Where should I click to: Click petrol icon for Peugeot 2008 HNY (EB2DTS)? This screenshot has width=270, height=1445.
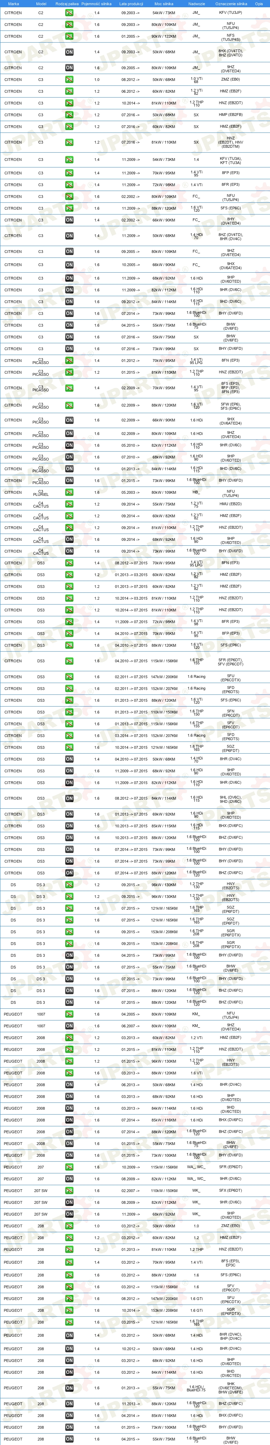pos(69,1061)
